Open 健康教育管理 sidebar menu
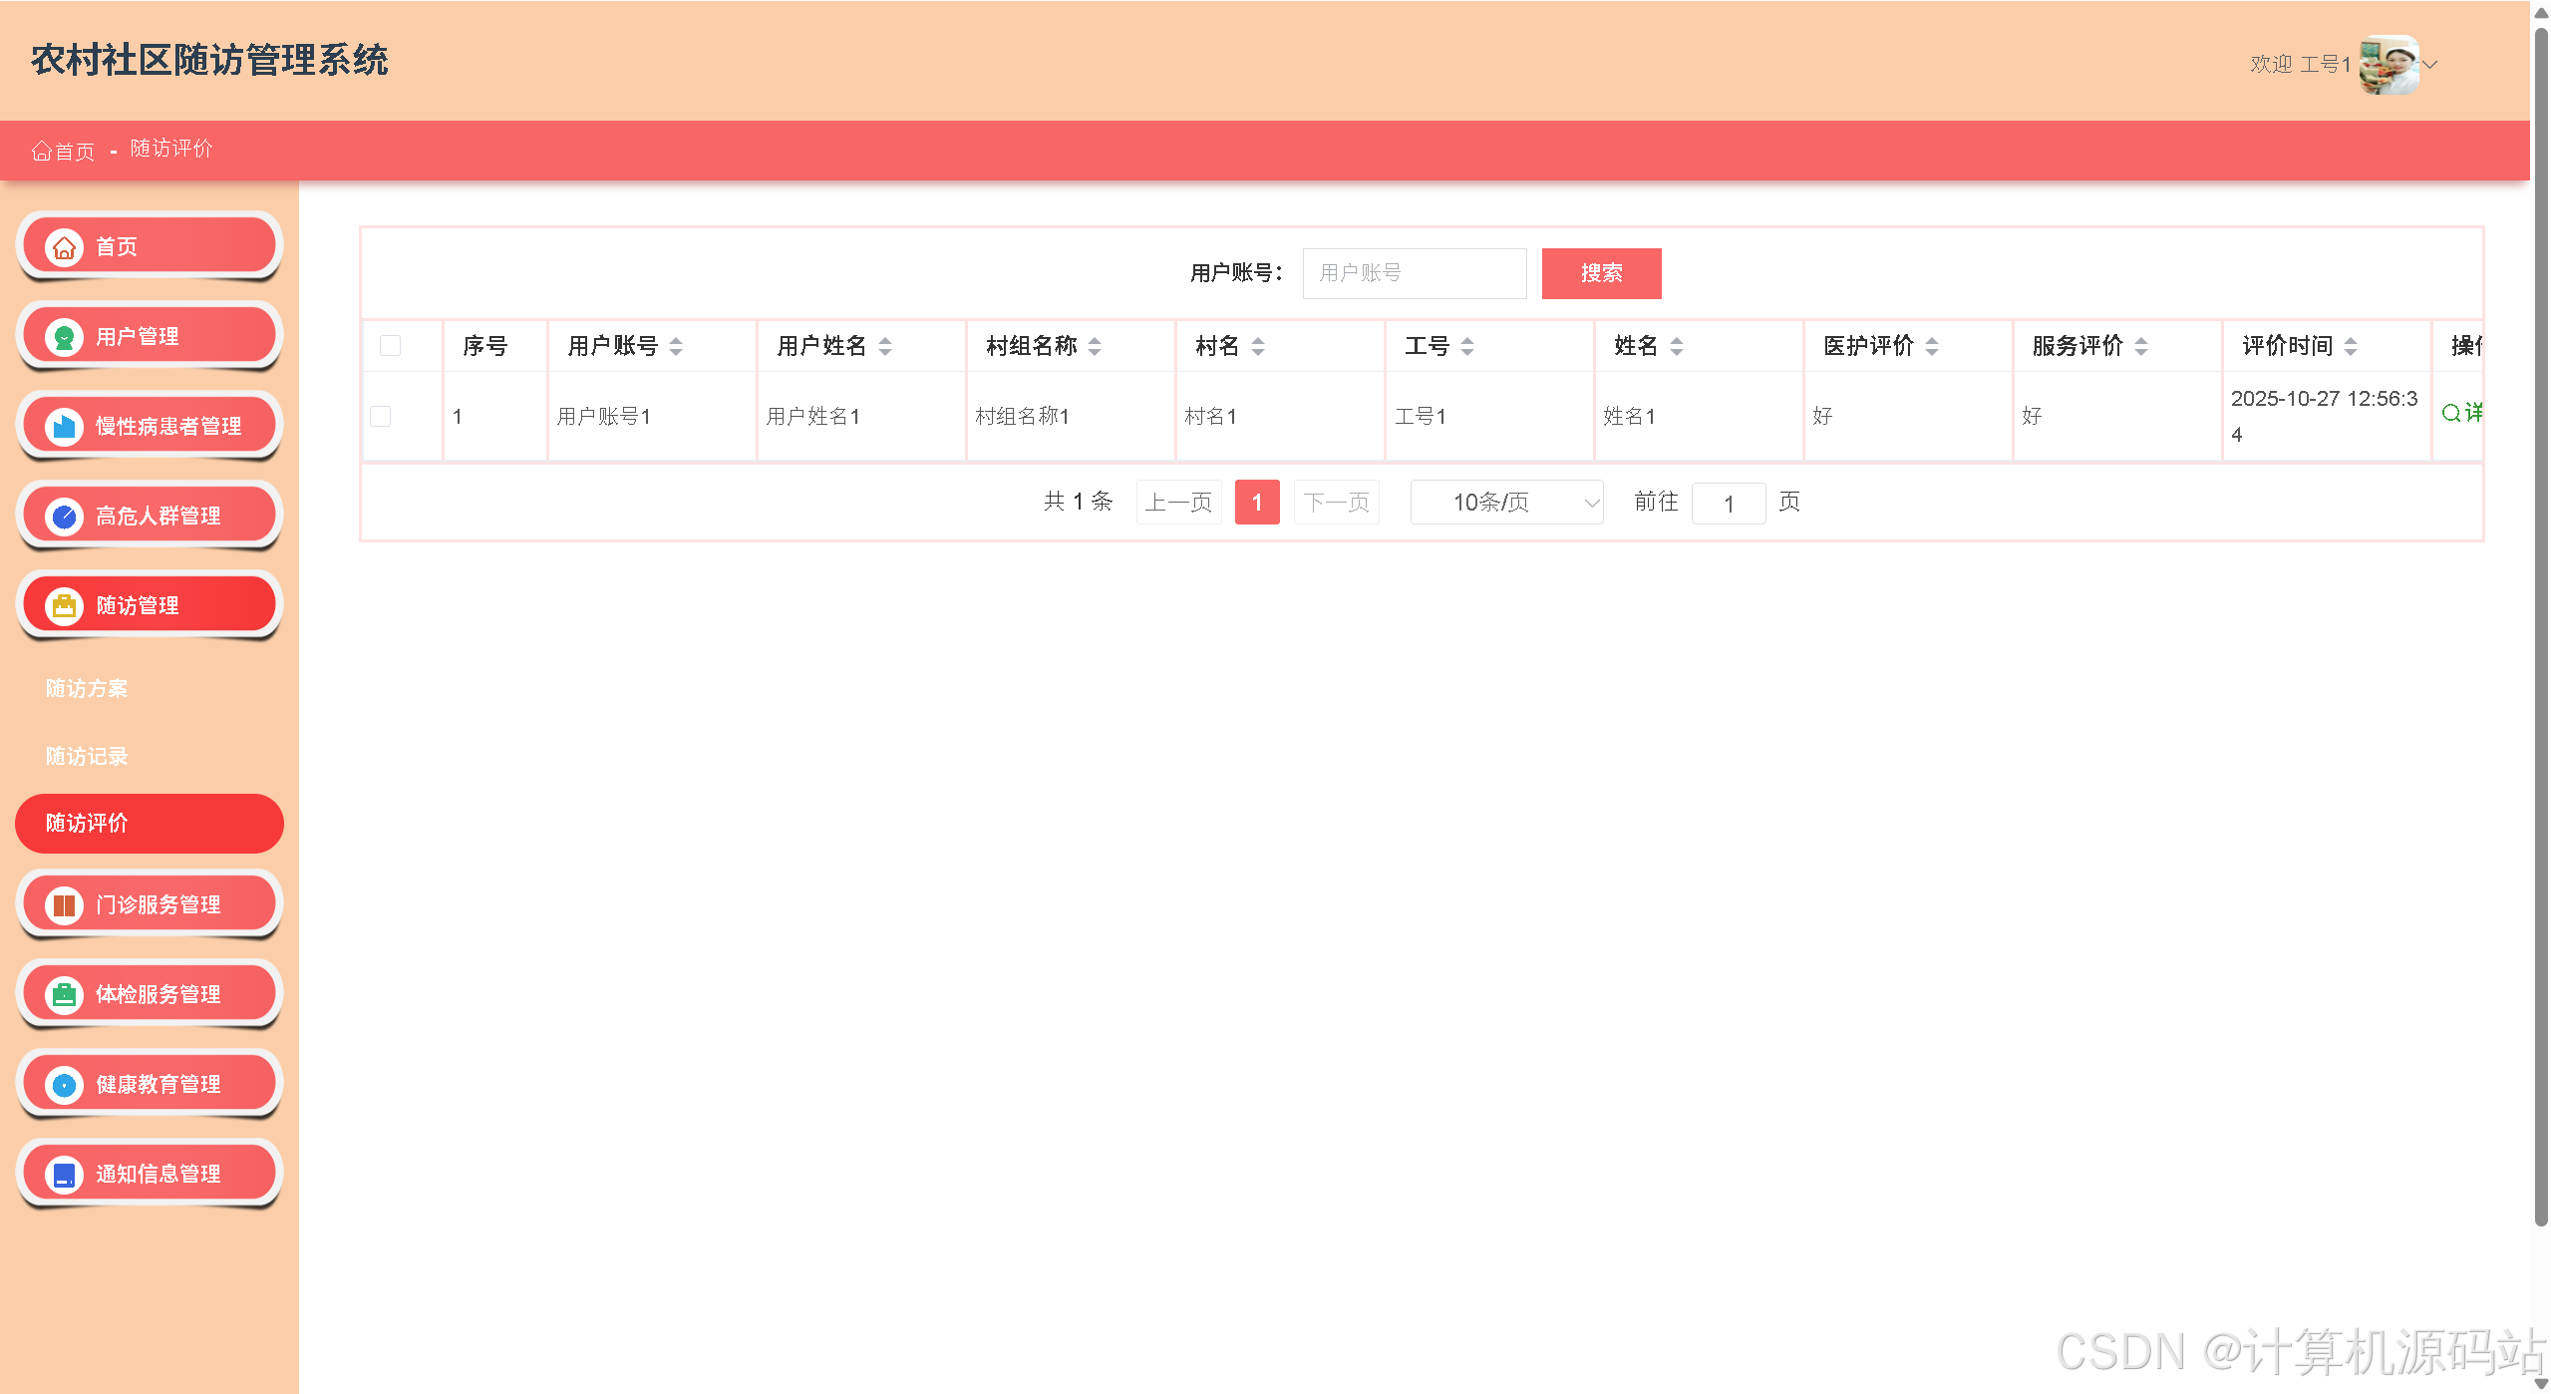The image size is (2551, 1394). click(150, 1084)
